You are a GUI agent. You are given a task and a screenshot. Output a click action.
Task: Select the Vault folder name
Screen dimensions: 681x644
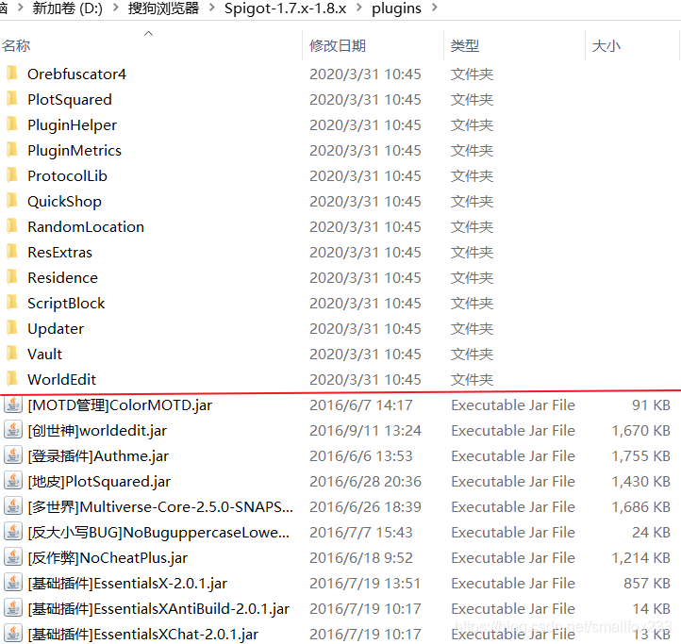pyautogui.click(x=44, y=354)
